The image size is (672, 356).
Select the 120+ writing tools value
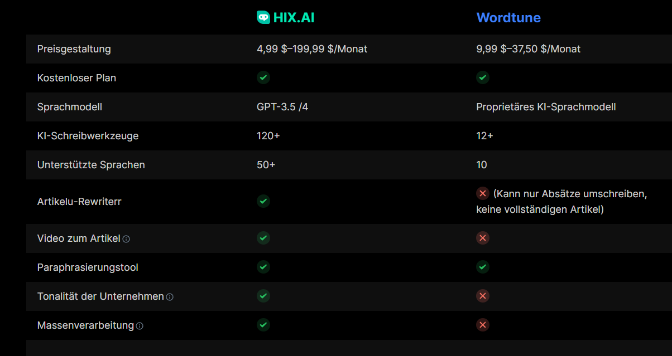coord(268,136)
